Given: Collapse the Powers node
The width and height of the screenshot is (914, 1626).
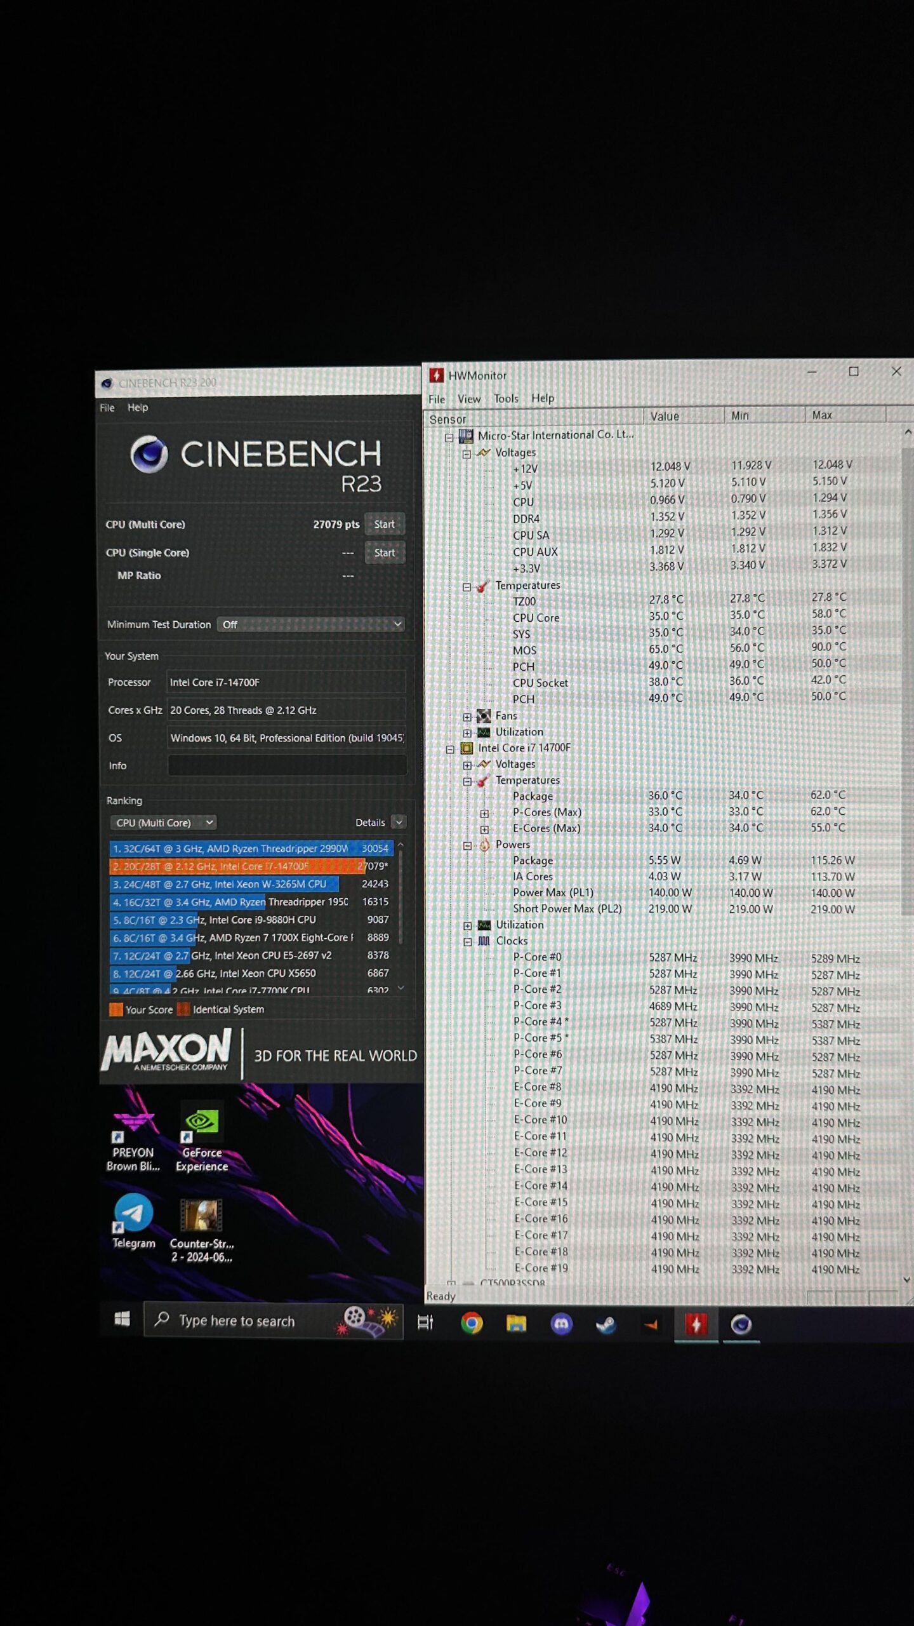Looking at the screenshot, I should pyautogui.click(x=467, y=846).
